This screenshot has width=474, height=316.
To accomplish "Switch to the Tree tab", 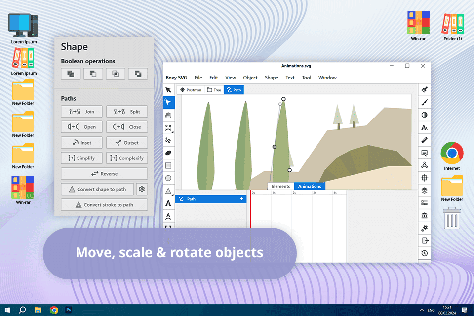I will coord(214,90).
